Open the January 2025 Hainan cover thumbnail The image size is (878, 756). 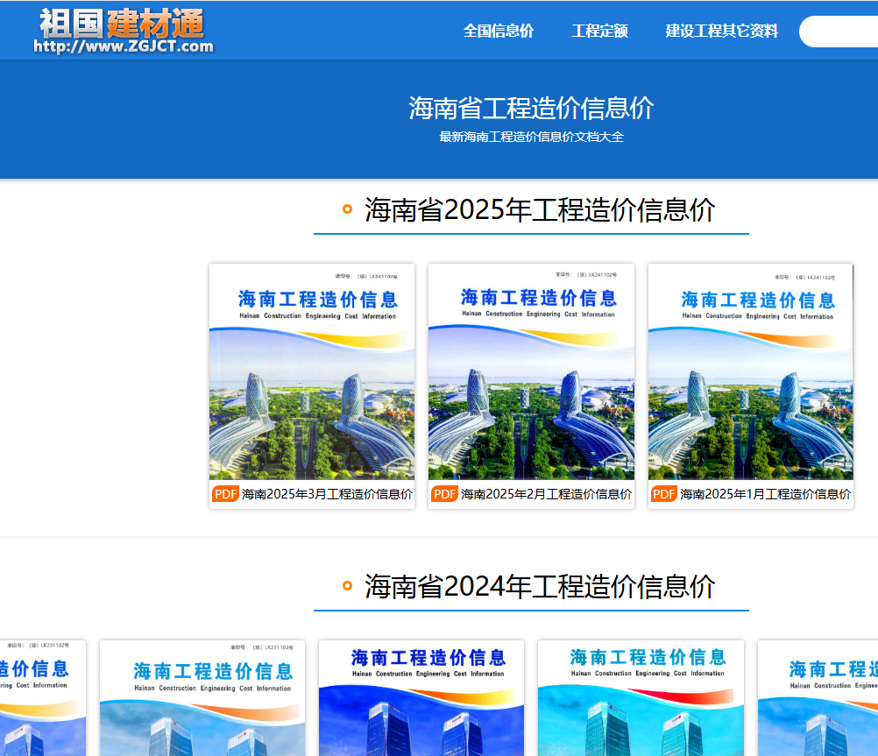click(x=751, y=371)
